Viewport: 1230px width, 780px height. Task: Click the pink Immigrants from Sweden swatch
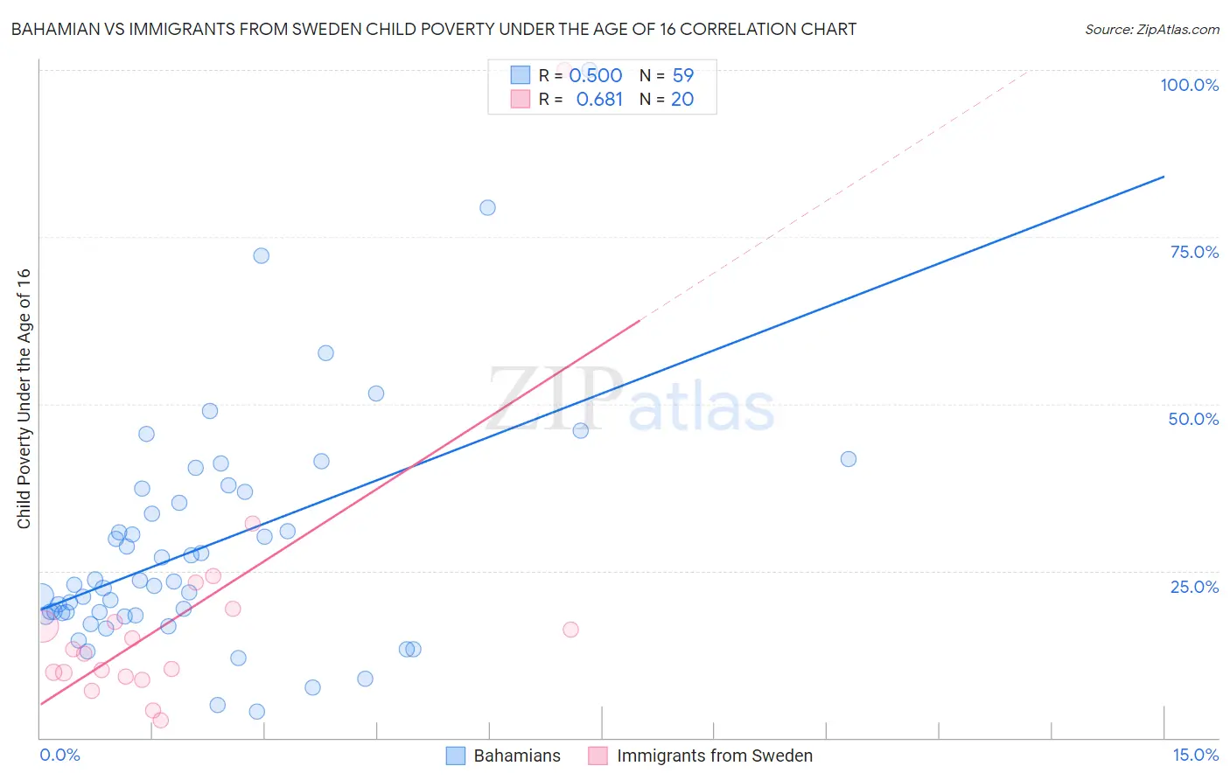(598, 756)
